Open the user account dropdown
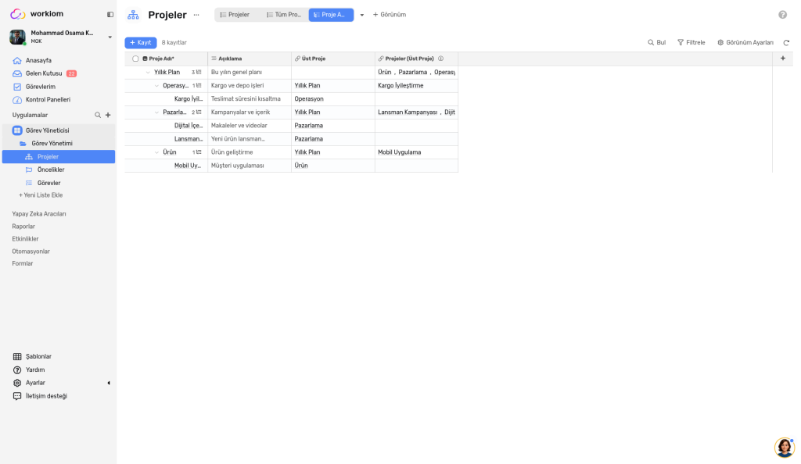The image size is (801, 464). (110, 37)
